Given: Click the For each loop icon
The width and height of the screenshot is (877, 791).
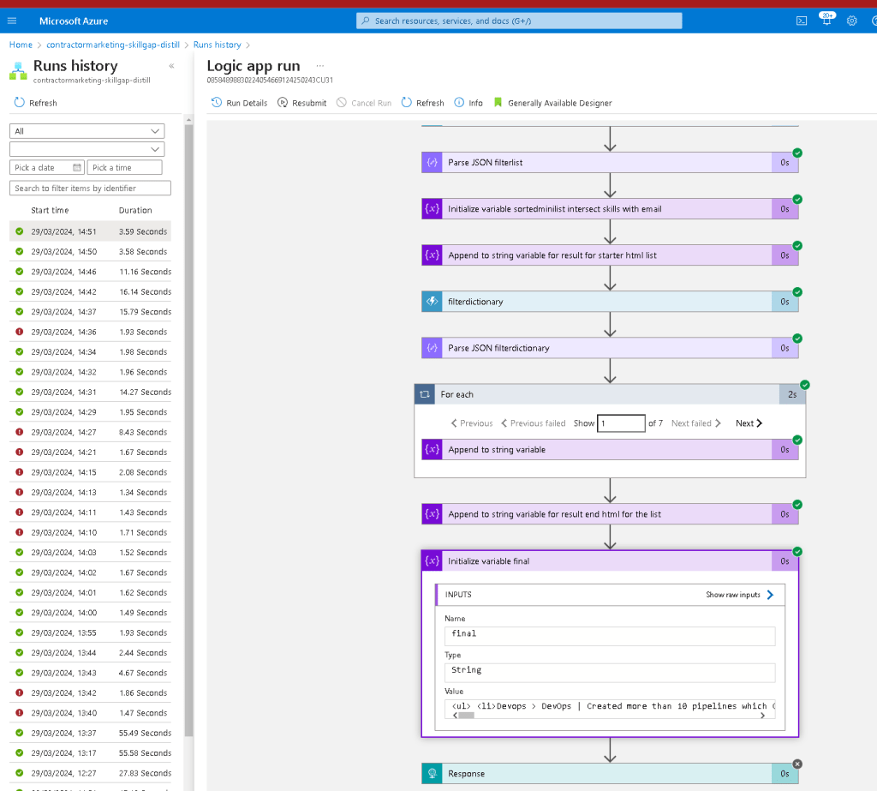Looking at the screenshot, I should (425, 394).
